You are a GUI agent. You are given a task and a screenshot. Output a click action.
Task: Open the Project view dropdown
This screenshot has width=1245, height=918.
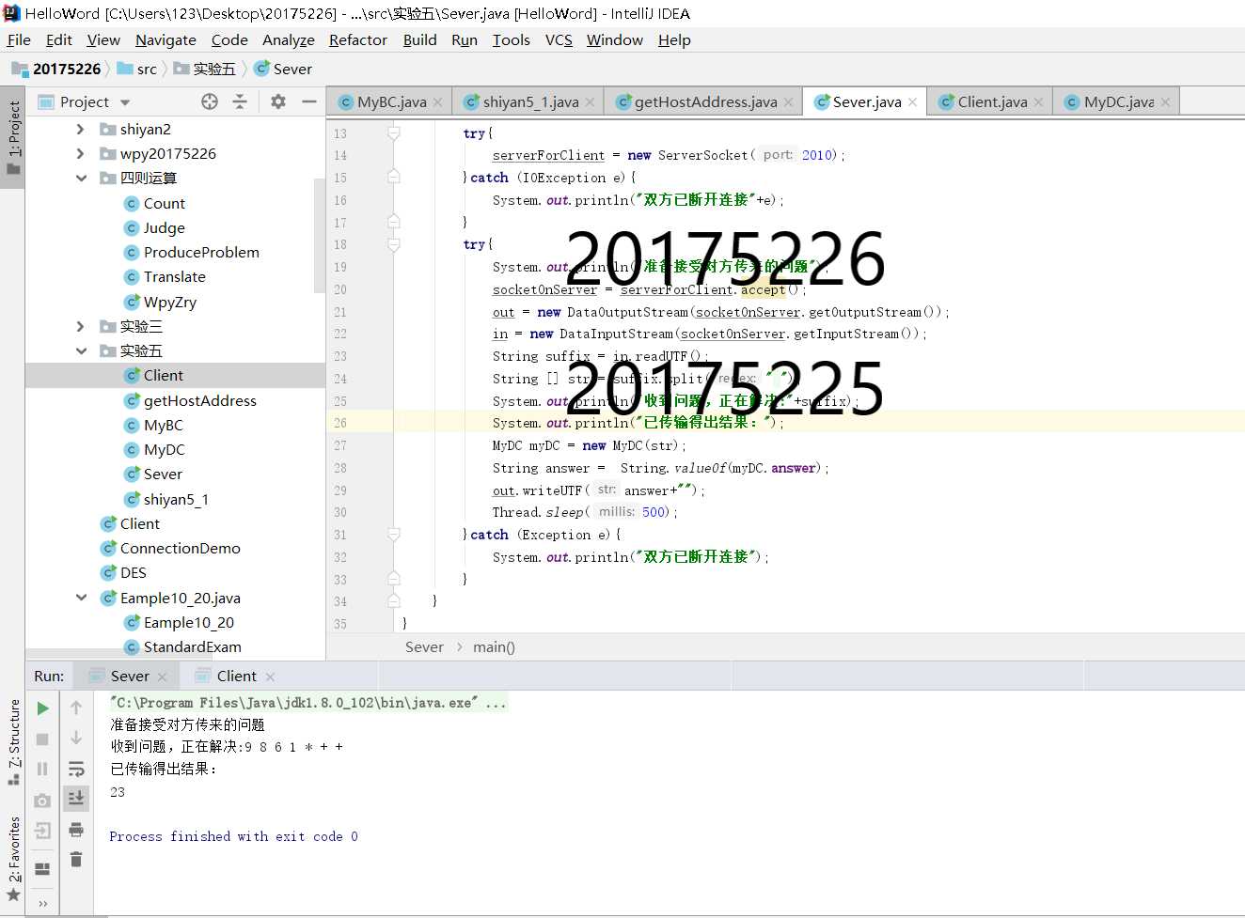[125, 102]
